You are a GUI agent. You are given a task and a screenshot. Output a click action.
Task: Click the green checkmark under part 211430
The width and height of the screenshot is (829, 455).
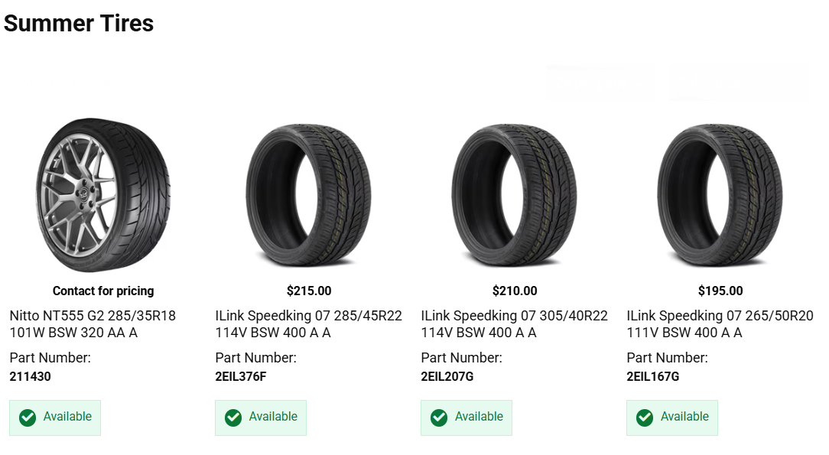click(28, 418)
